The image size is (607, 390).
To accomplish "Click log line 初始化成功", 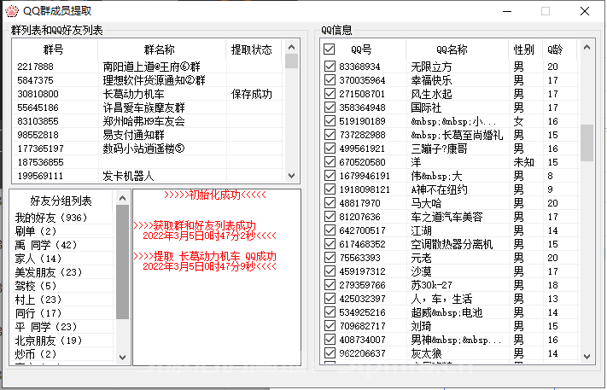I will [x=215, y=195].
